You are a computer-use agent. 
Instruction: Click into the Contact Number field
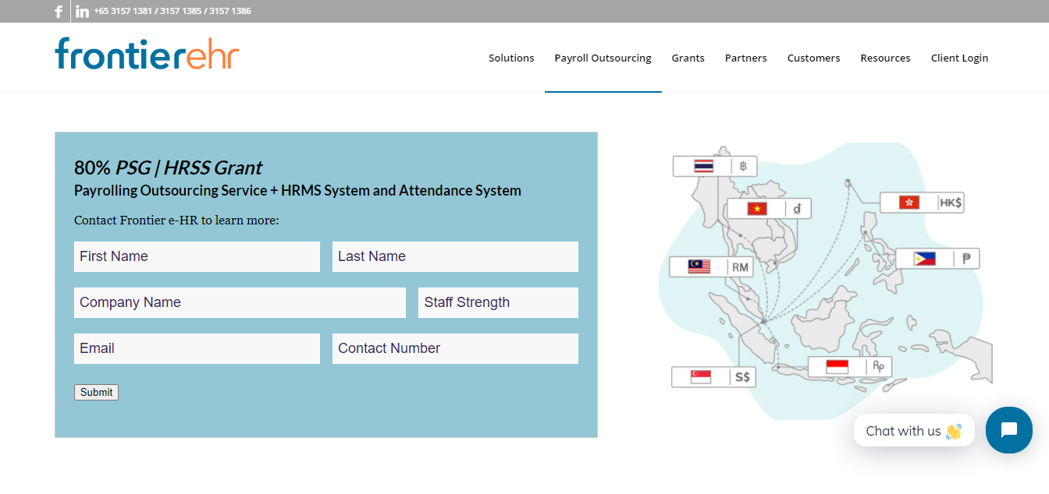(455, 348)
